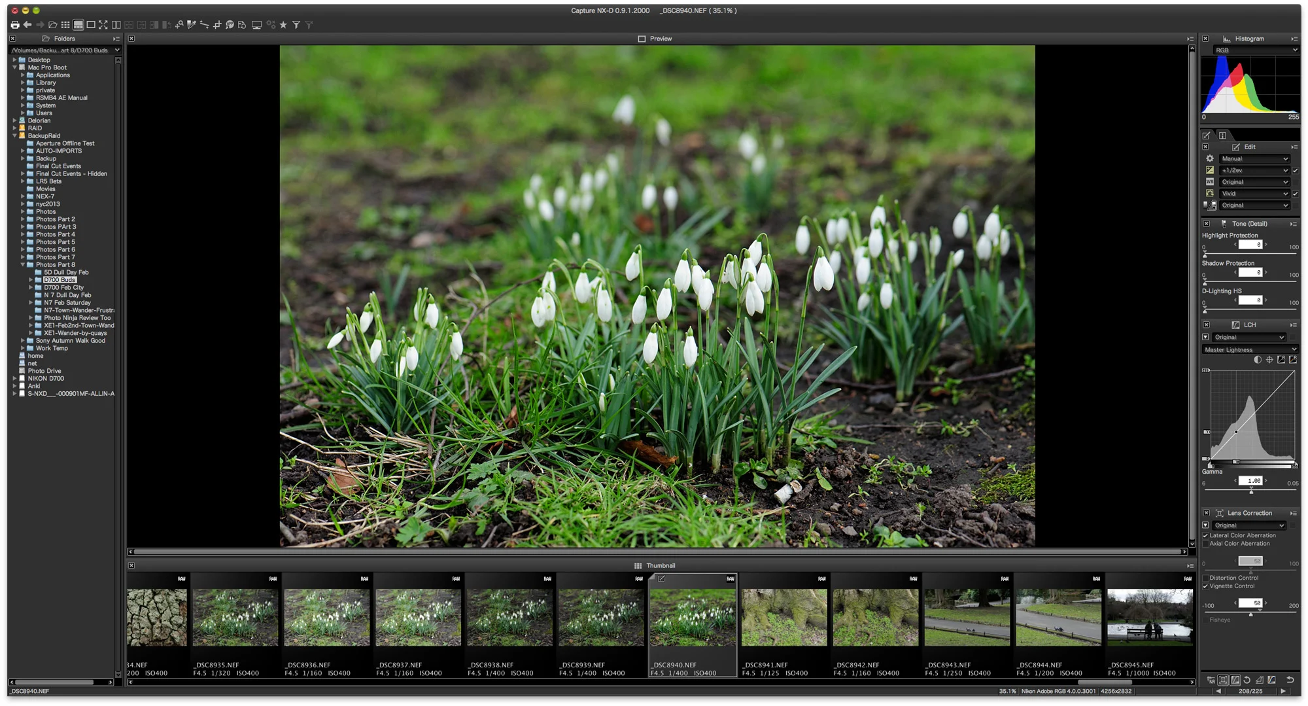Open the Picture Control dropdown showing Vivid
The width and height of the screenshot is (1308, 706).
coord(1252,194)
